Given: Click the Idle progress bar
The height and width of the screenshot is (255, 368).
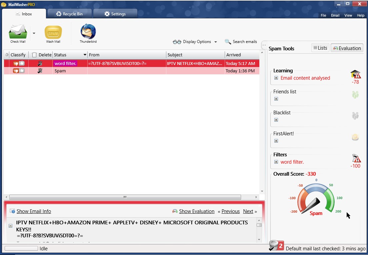Looking at the screenshot, I should 21,248.
